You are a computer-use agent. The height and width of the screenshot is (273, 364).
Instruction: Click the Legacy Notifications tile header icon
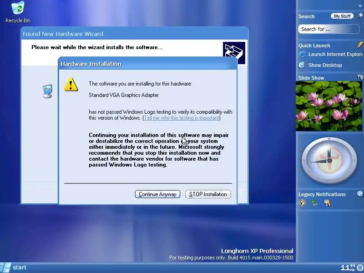(x=360, y=194)
